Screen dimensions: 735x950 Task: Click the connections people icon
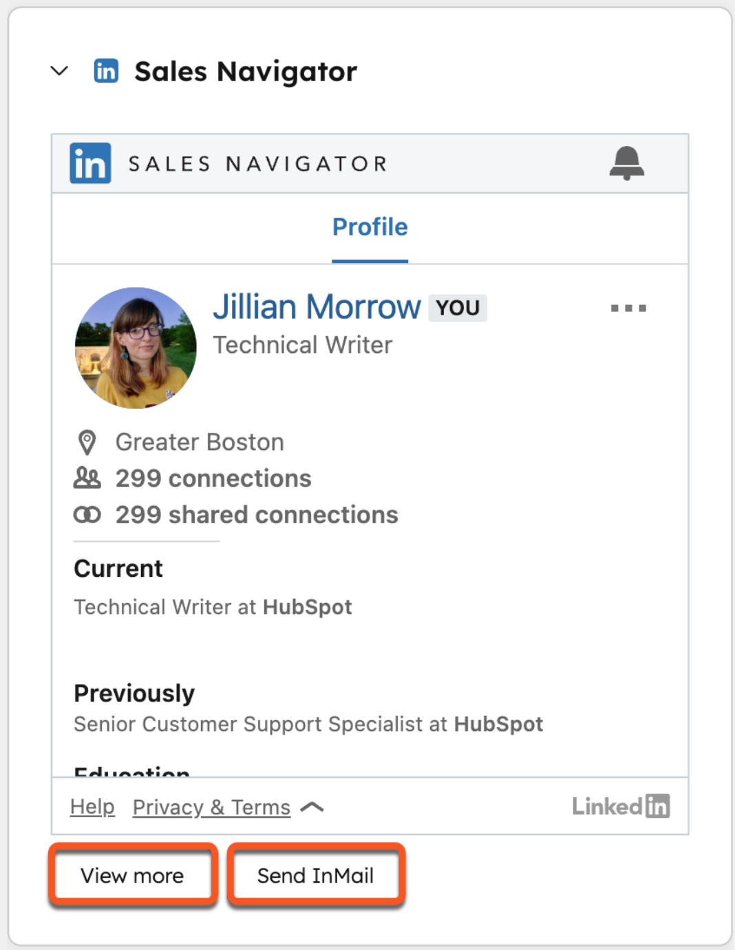[87, 478]
